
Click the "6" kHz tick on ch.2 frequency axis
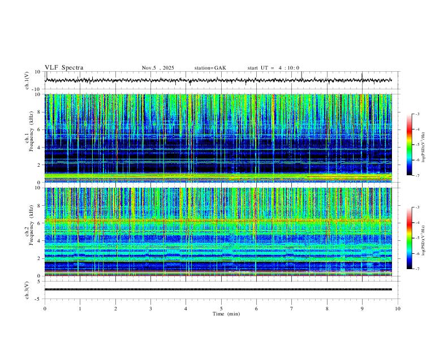(x=40, y=223)
